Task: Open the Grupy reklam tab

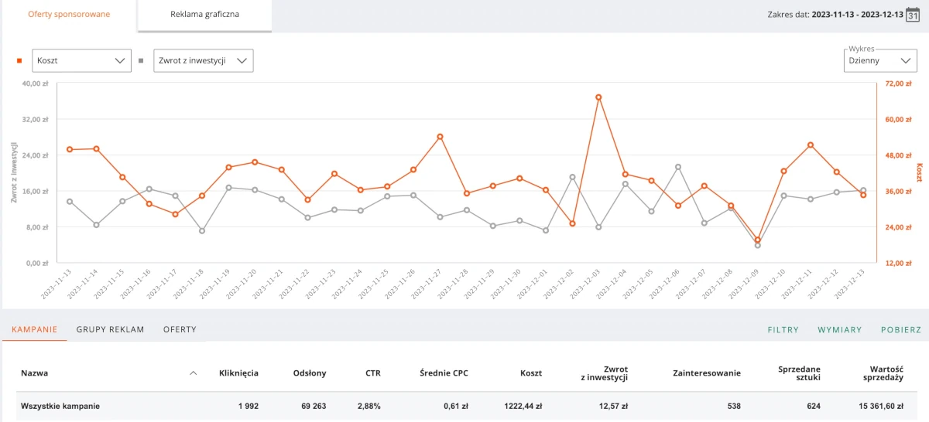Action: coord(110,329)
